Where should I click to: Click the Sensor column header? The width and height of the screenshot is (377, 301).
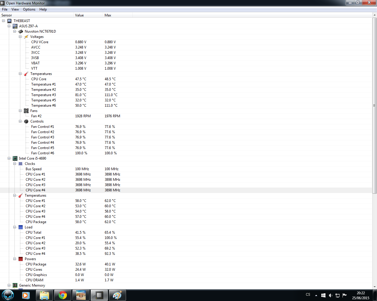(x=37, y=15)
